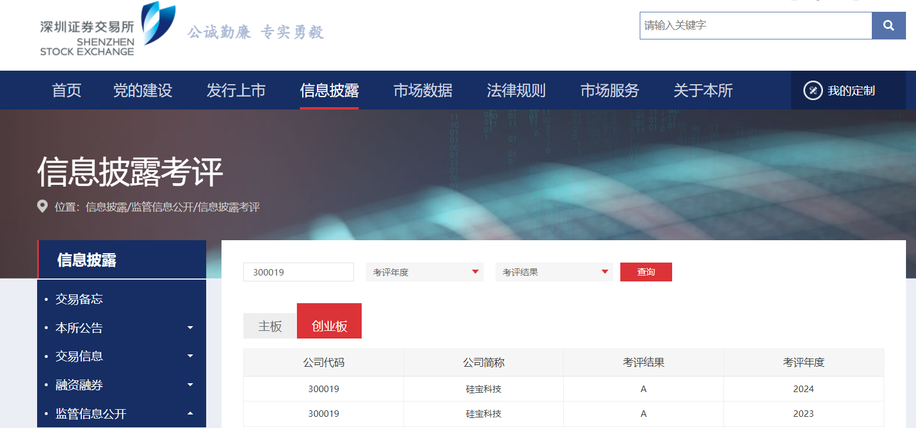Click the location pin icon

coord(42,207)
